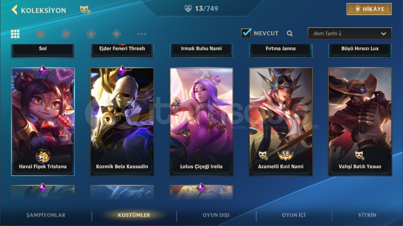Select the pentagon rarity filter icon
The height and width of the screenshot is (226, 403).
coord(91,34)
